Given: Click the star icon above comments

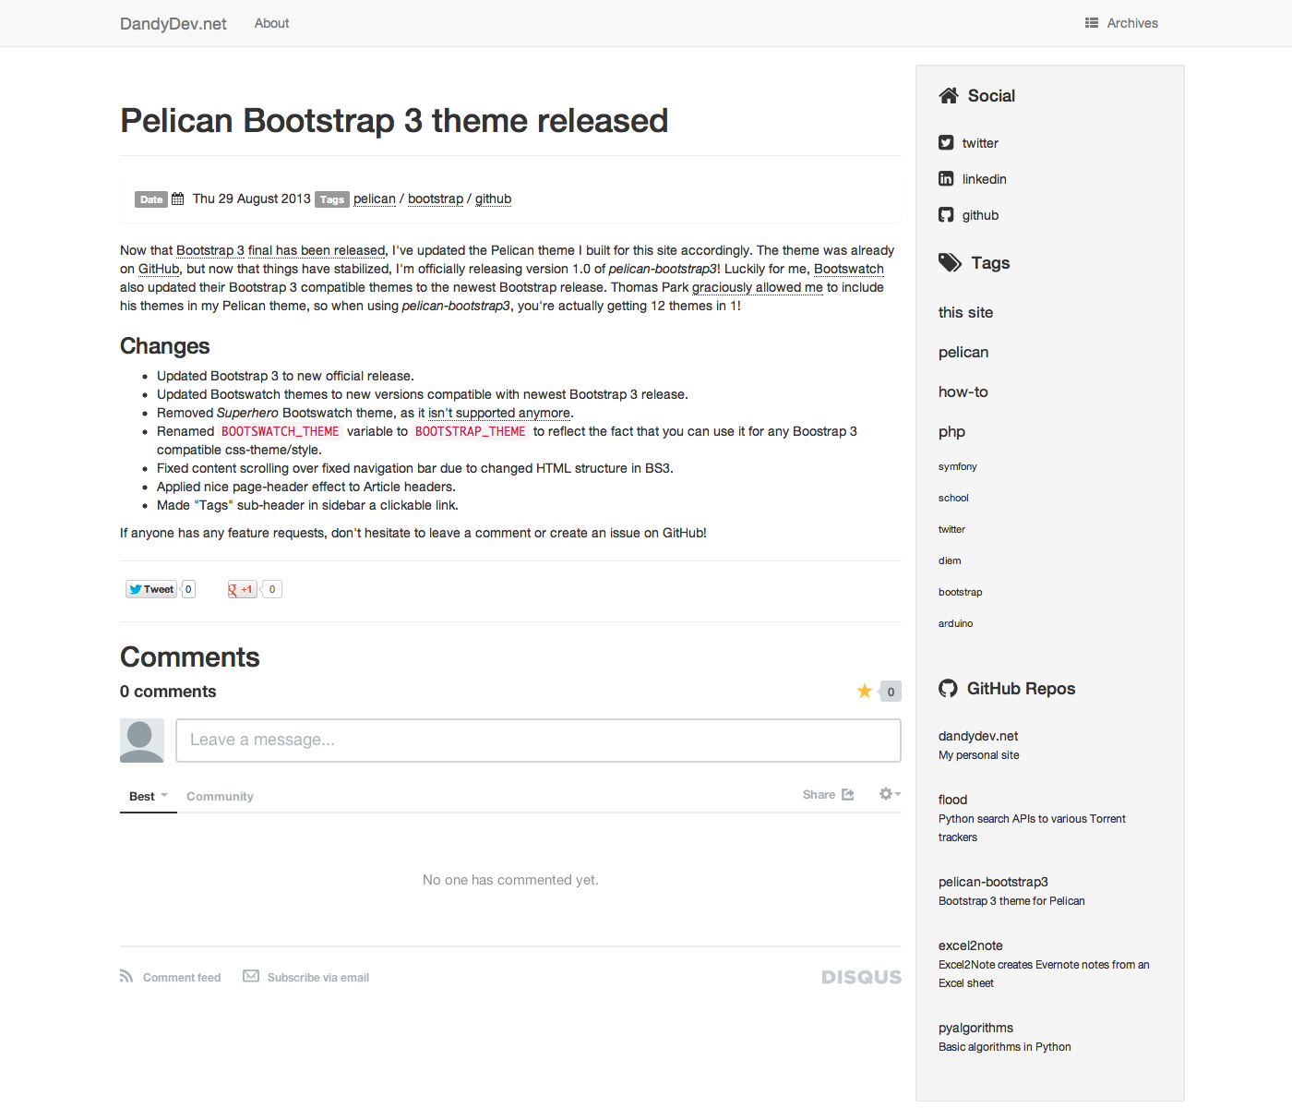Looking at the screenshot, I should [x=865, y=692].
